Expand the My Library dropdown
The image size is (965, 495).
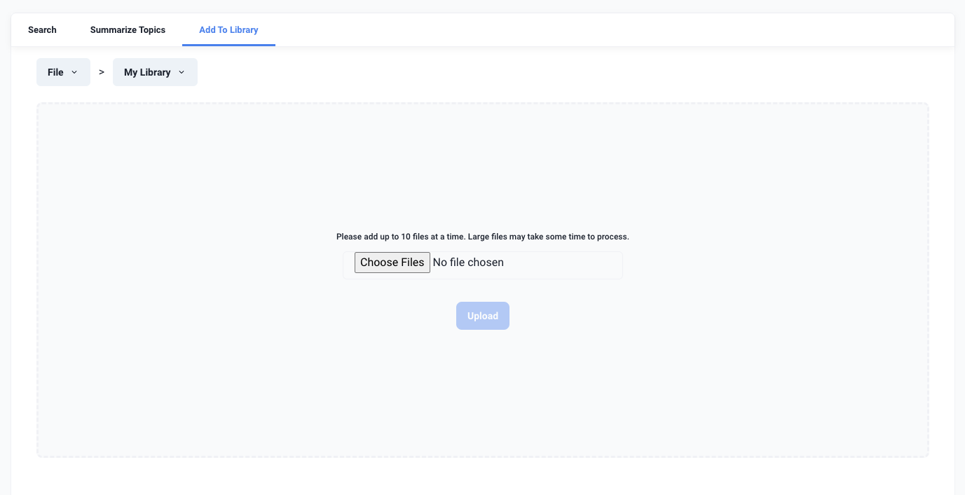pyautogui.click(x=155, y=72)
